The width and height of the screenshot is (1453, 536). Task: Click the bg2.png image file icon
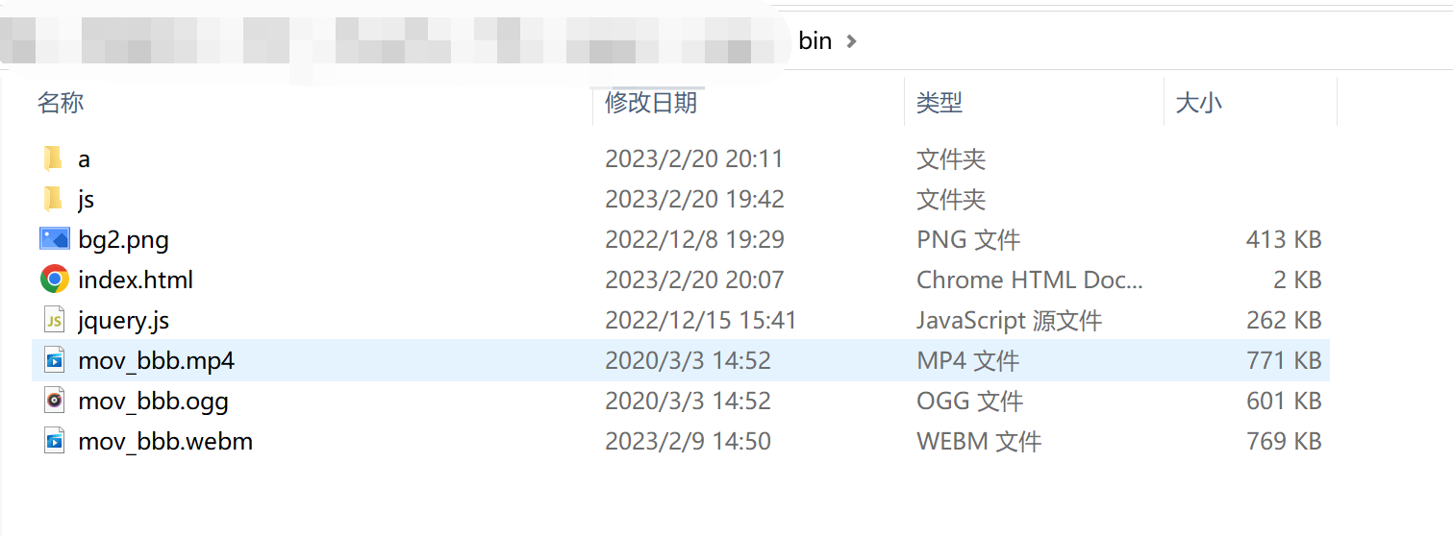pyautogui.click(x=54, y=239)
